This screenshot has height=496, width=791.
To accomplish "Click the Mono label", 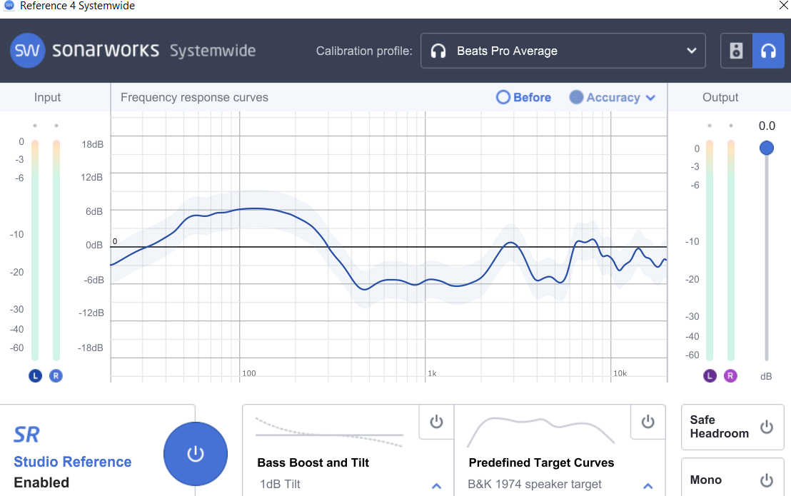I will [x=706, y=480].
